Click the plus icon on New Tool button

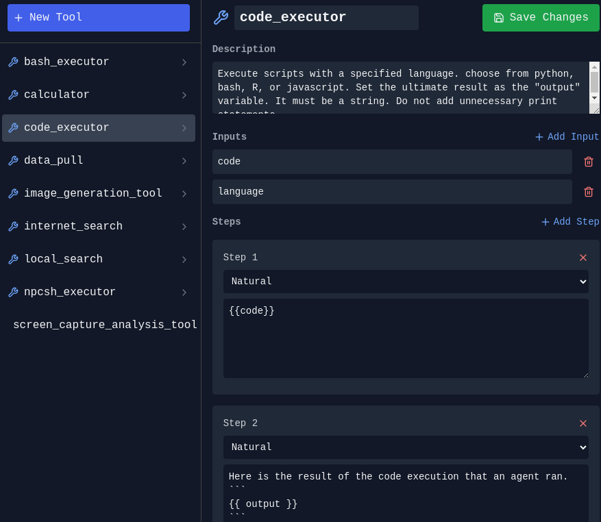19,18
